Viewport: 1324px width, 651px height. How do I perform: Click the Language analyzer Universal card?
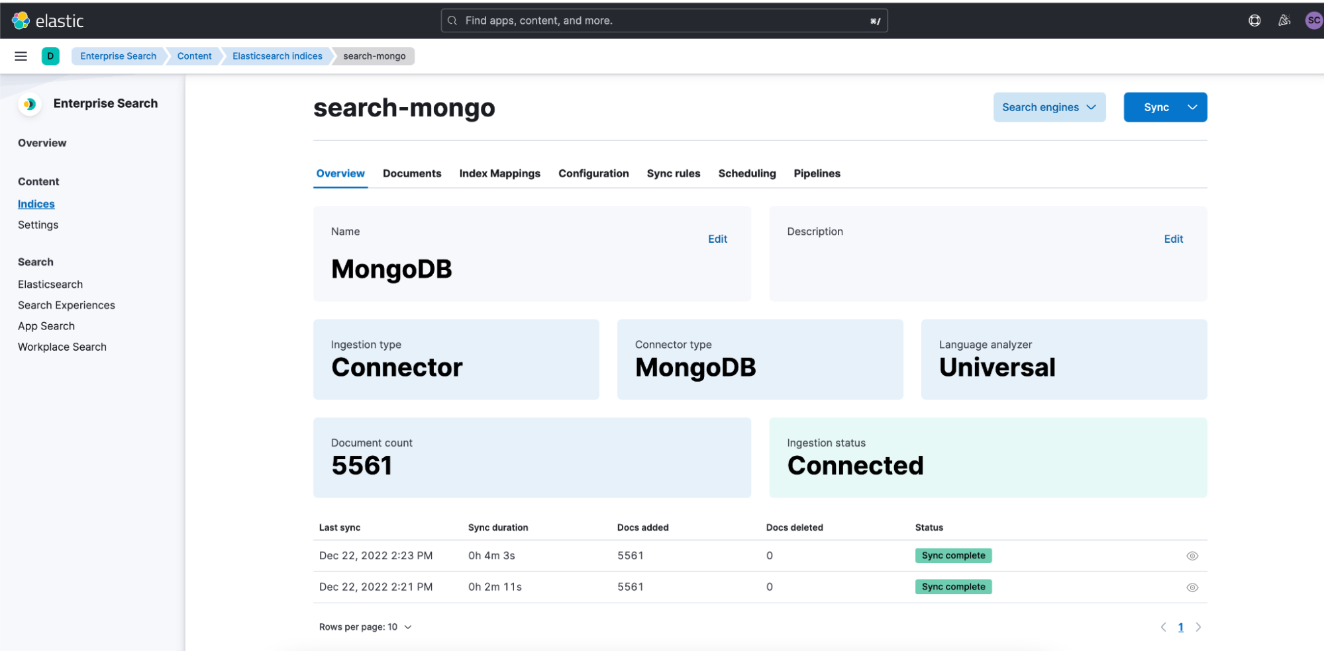[x=1064, y=359]
